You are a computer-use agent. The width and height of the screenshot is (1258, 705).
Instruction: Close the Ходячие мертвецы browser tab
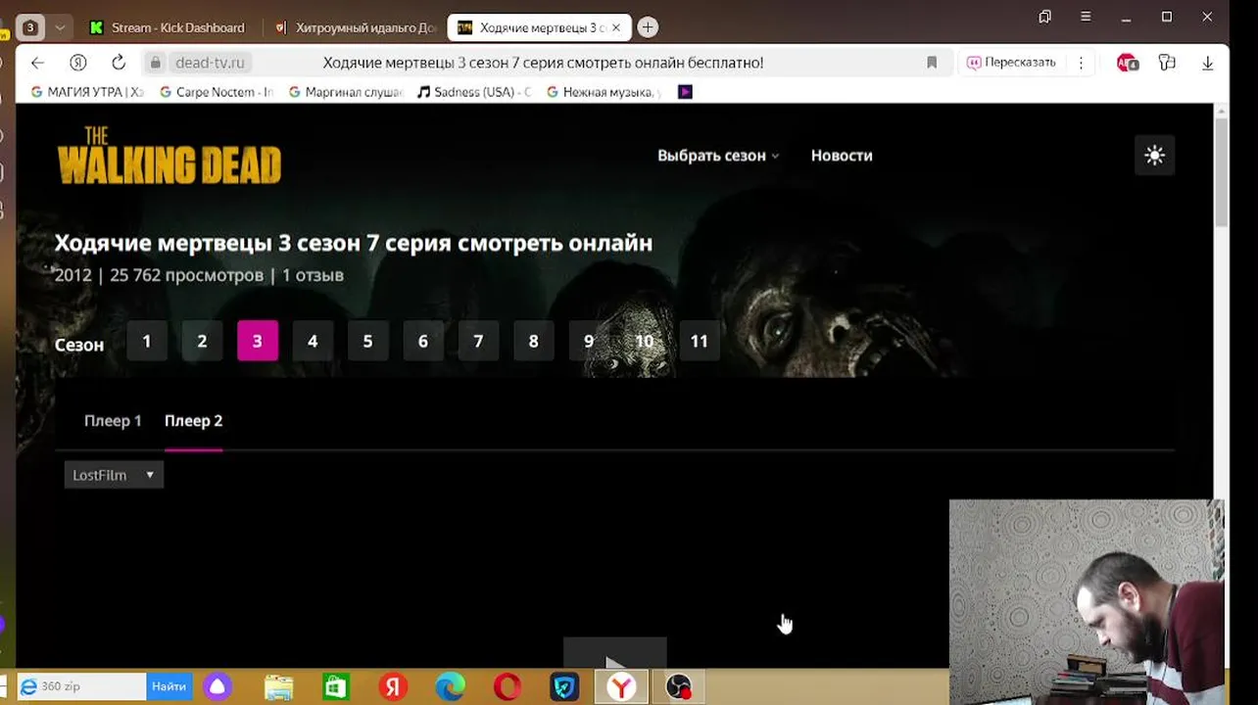pos(616,27)
